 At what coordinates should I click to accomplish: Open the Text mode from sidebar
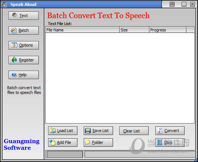tap(24, 16)
